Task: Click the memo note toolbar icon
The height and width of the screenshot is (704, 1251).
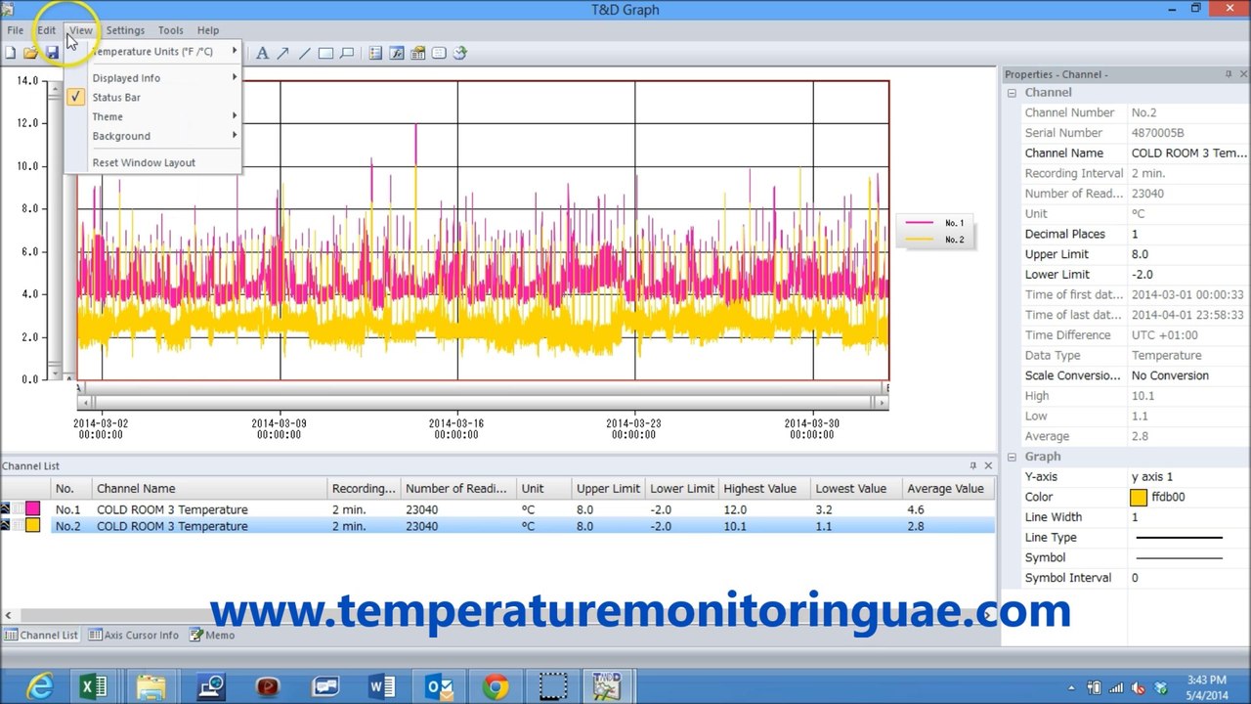Action: point(439,53)
